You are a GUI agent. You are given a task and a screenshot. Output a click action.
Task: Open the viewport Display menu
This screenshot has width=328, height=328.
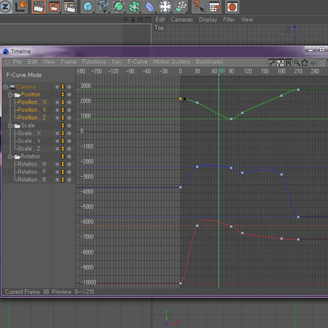coord(208,20)
